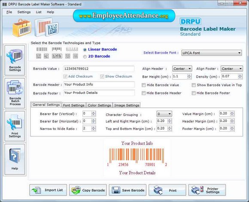
Task: Expand the Select Barcode Font dropdown
Action: click(212, 53)
